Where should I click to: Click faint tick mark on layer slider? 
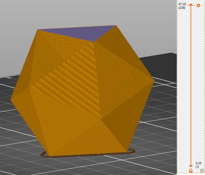coord(191,22)
